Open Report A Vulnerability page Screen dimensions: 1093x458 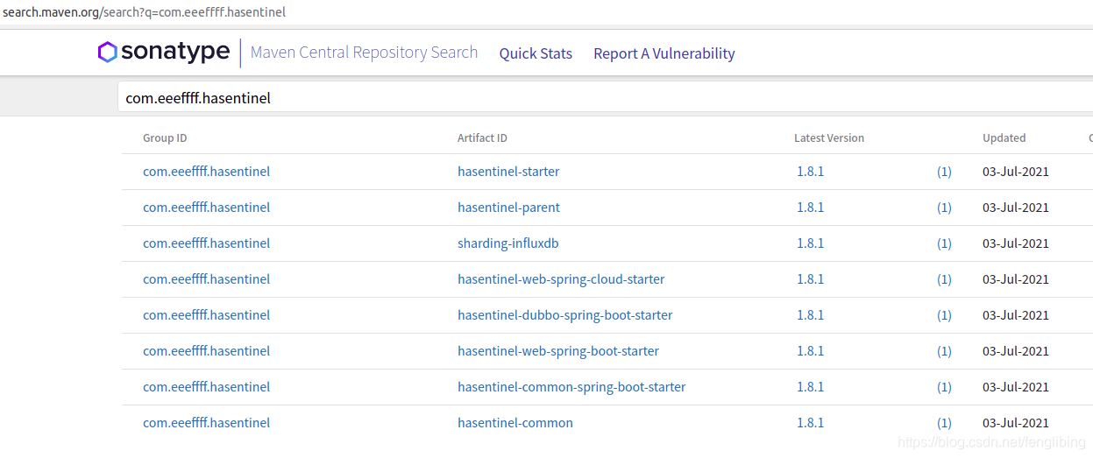pyautogui.click(x=664, y=53)
